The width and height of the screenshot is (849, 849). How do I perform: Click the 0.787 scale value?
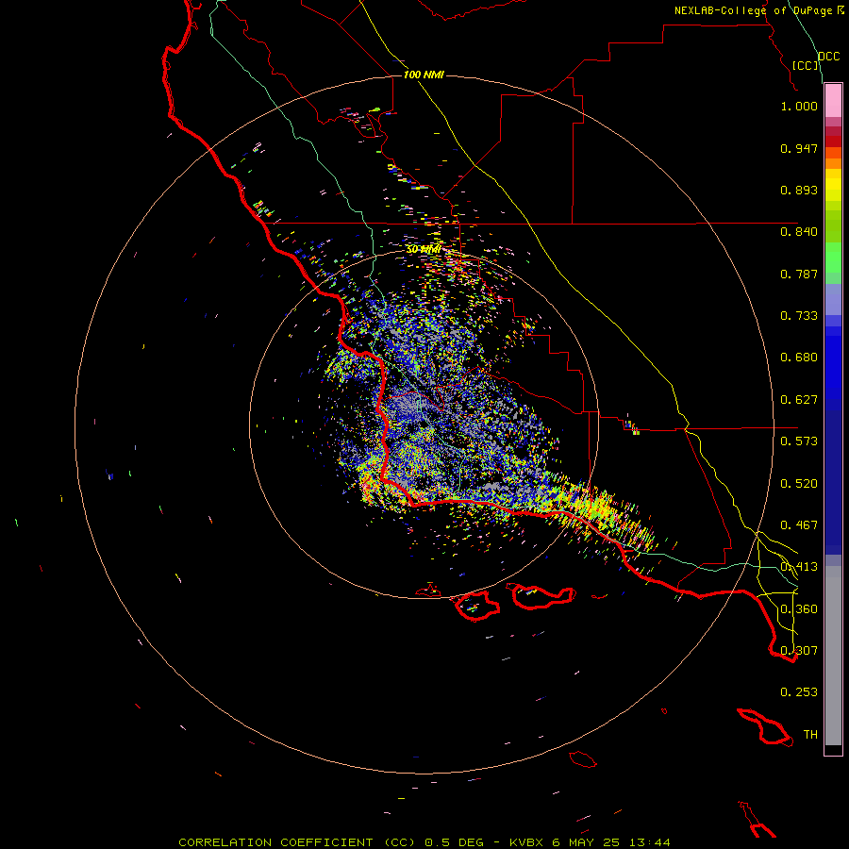tap(799, 274)
